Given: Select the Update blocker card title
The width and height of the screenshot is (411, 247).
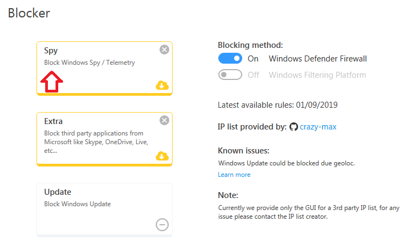Looking at the screenshot, I should [x=58, y=192].
